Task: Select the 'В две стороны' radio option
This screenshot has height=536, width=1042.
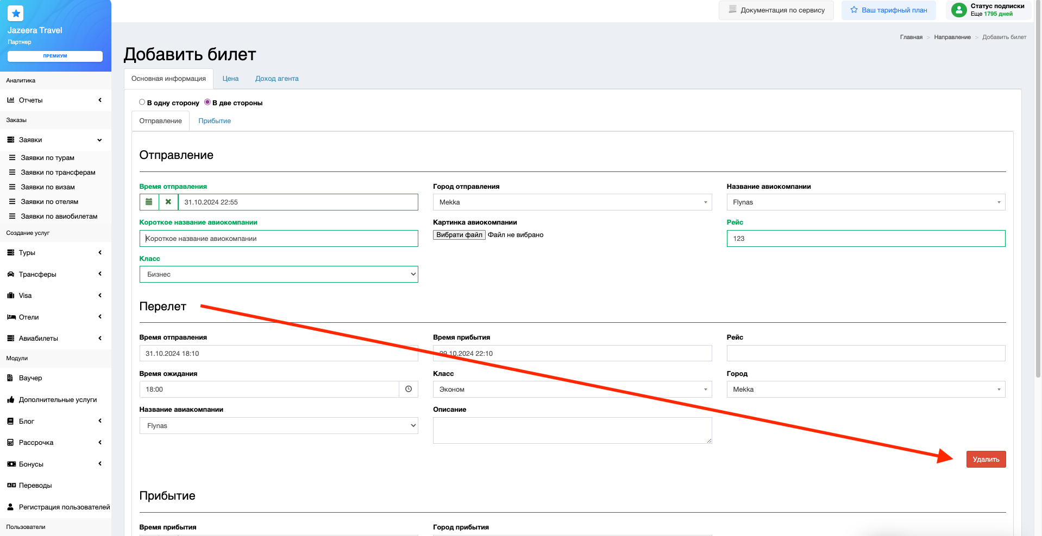Action: (208, 102)
